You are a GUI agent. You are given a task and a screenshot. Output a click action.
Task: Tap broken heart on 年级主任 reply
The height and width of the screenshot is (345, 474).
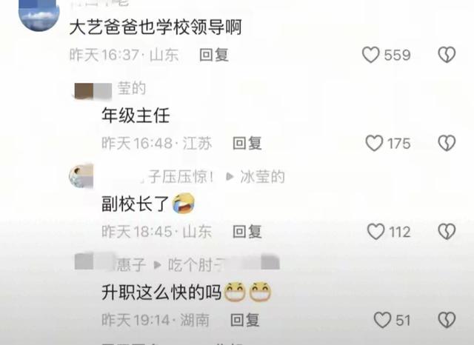(447, 143)
